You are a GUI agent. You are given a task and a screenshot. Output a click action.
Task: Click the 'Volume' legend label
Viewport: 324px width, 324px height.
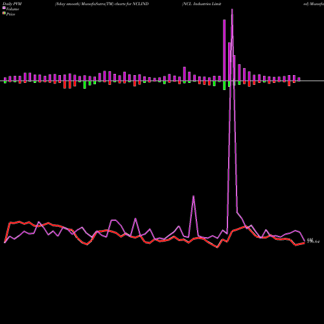coord(12,9)
